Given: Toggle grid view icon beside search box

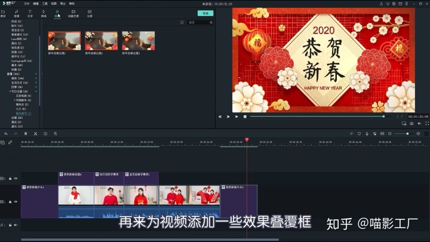Looking at the screenshot, I should (x=182, y=22).
